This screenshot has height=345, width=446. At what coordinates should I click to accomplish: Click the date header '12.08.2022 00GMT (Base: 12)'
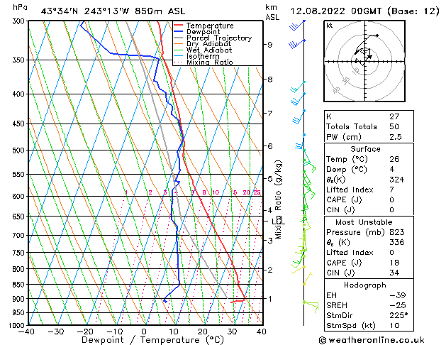(364, 11)
